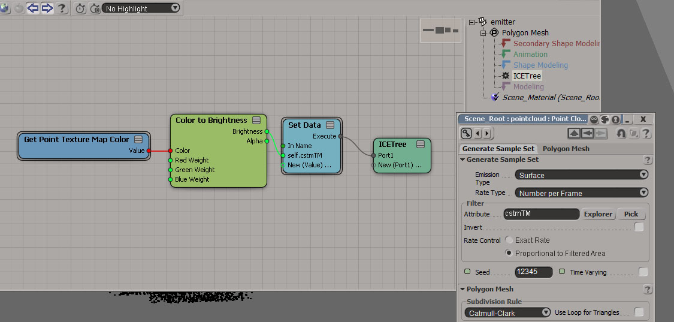
Task: Select the Exact Rate radio button
Action: pyautogui.click(x=509, y=240)
